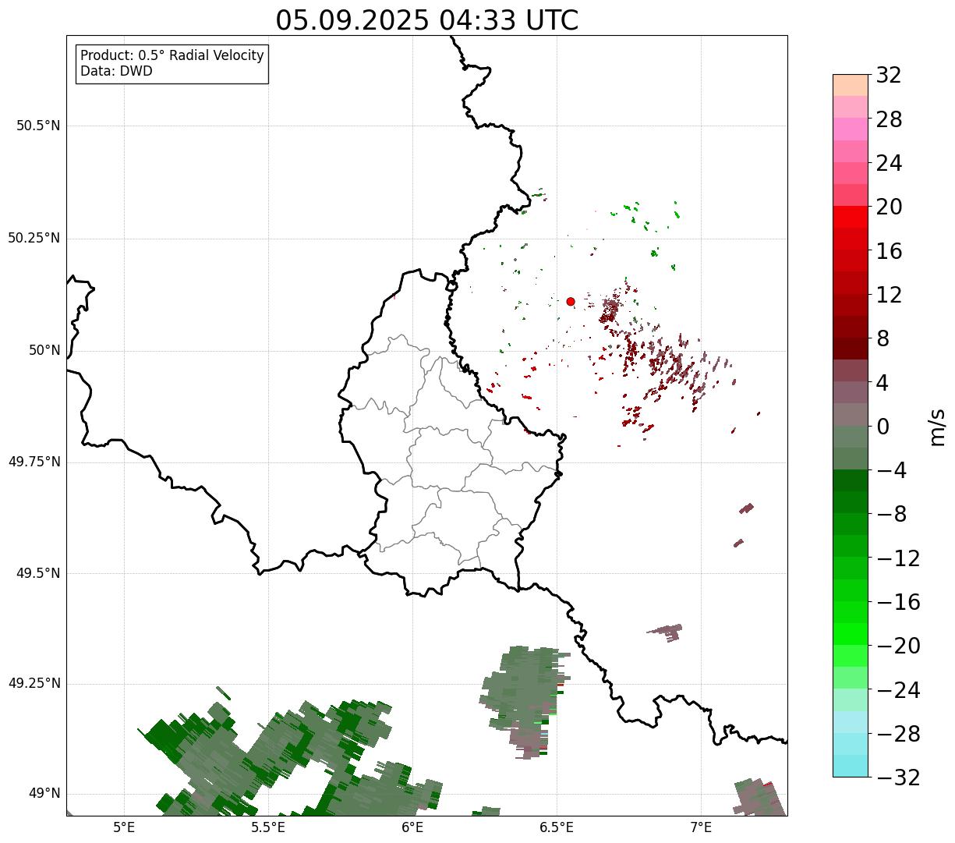Click the colorbar tick label −24
955x843 pixels.
click(x=898, y=690)
